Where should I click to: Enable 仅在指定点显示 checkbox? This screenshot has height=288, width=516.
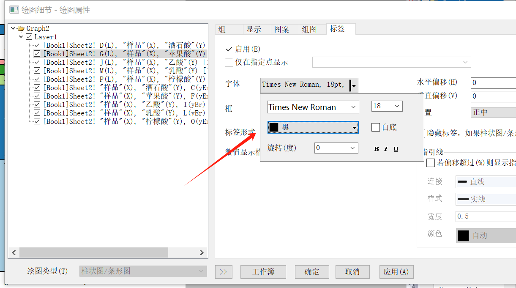point(229,63)
